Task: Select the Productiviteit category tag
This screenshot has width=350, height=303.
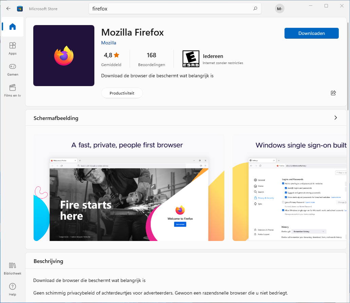Action: (x=122, y=93)
